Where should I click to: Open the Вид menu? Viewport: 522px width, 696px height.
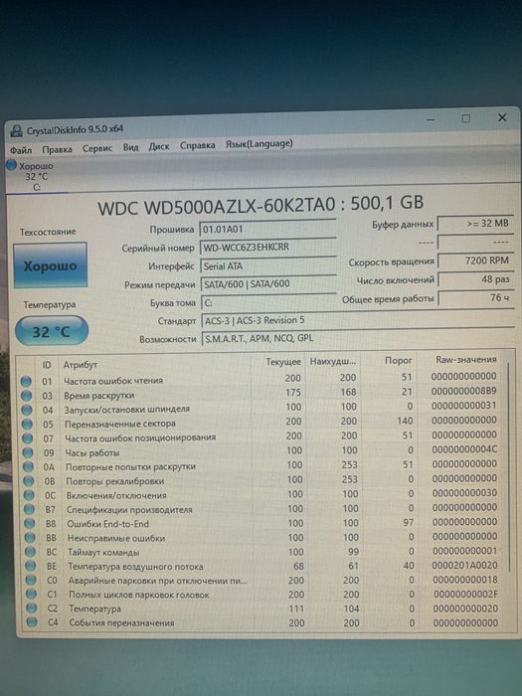pyautogui.click(x=130, y=147)
